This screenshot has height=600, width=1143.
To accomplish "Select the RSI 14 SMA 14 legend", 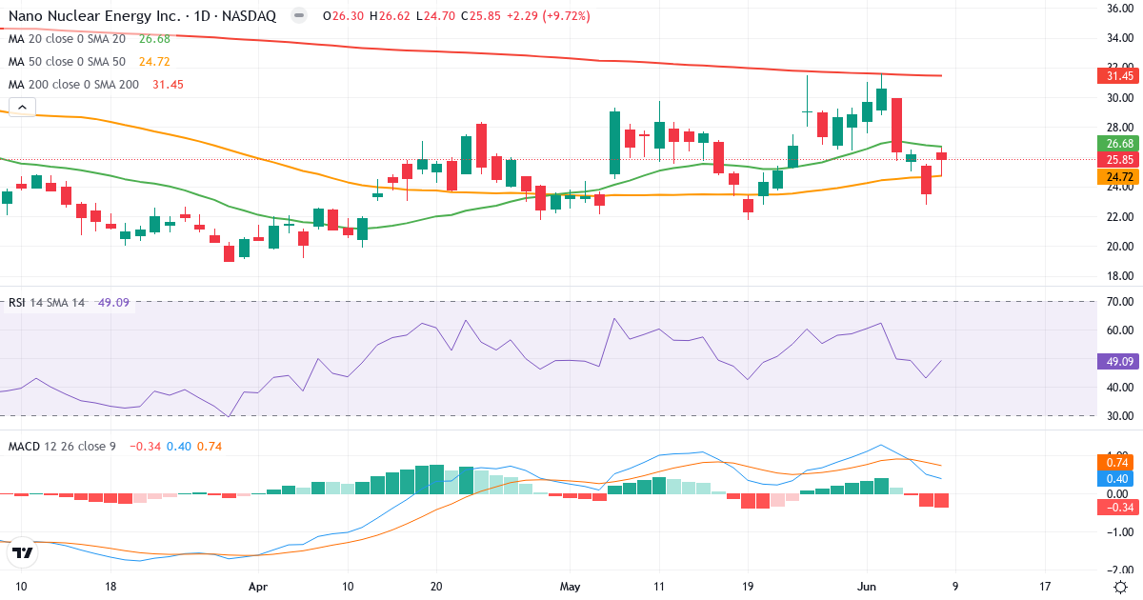I will coord(69,303).
